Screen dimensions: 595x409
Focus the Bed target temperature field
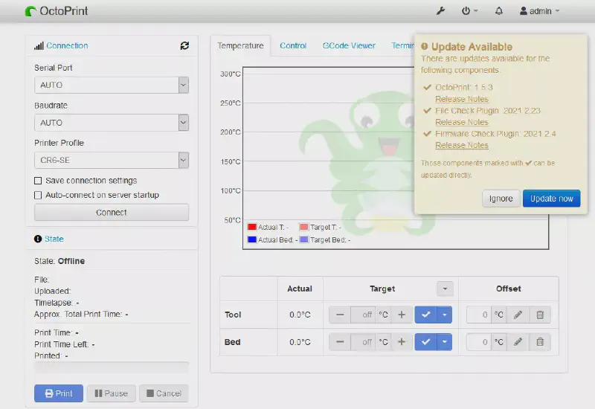pos(363,342)
